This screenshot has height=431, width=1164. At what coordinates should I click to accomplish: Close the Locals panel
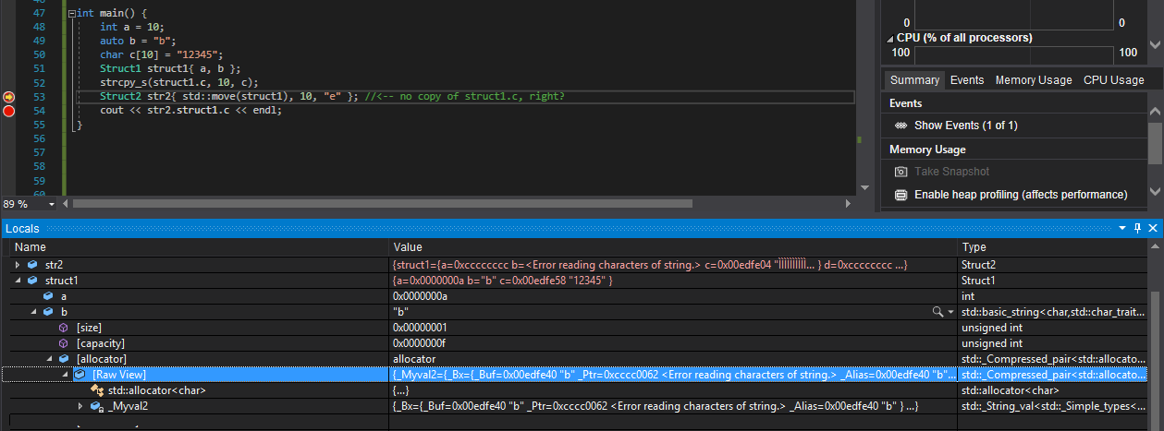click(1153, 228)
